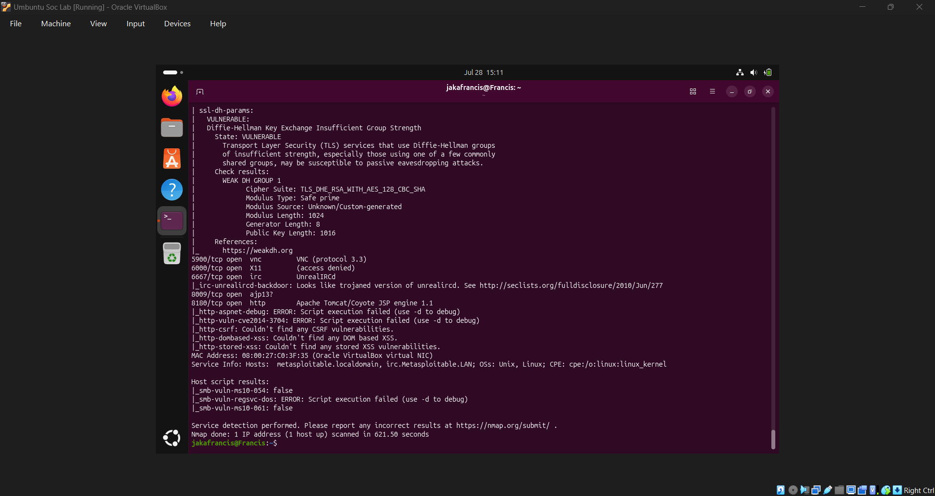
Task: Click the hard disk status bar icon
Action: pos(781,490)
